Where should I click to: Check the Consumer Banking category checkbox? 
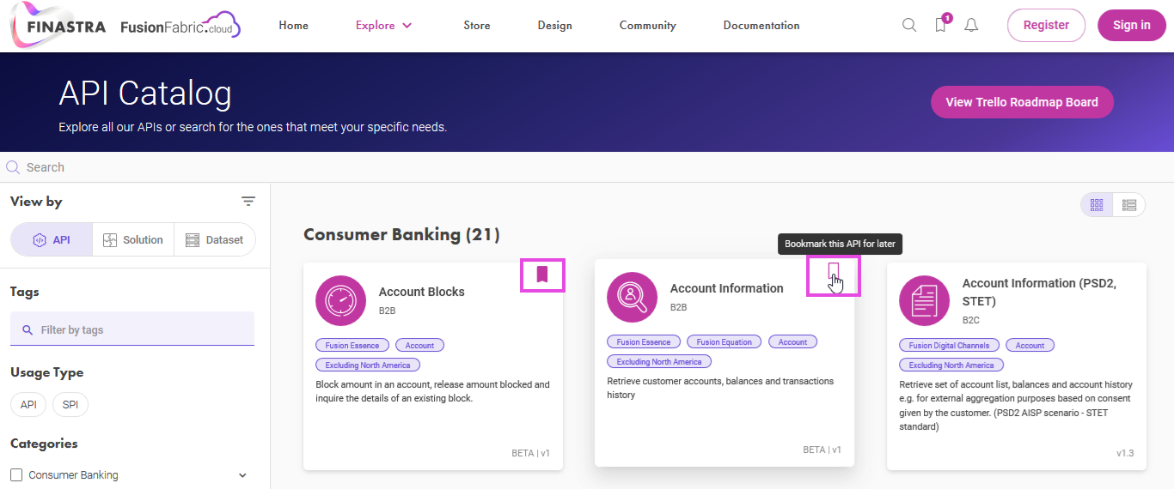(16, 474)
